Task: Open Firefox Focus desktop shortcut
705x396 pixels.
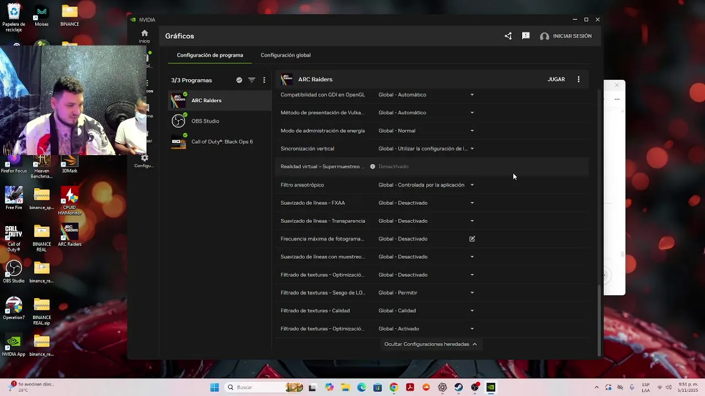Action: (x=14, y=164)
